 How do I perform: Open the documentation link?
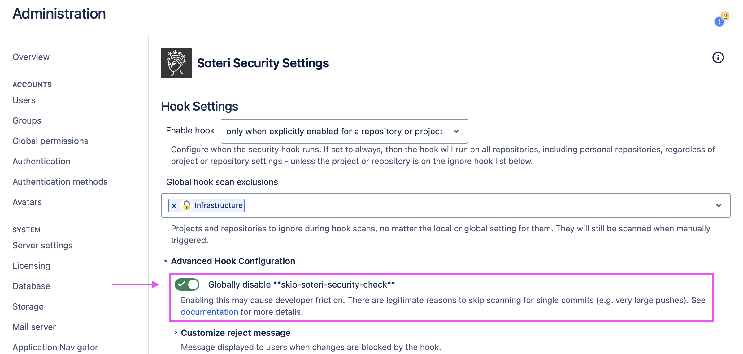click(x=209, y=312)
